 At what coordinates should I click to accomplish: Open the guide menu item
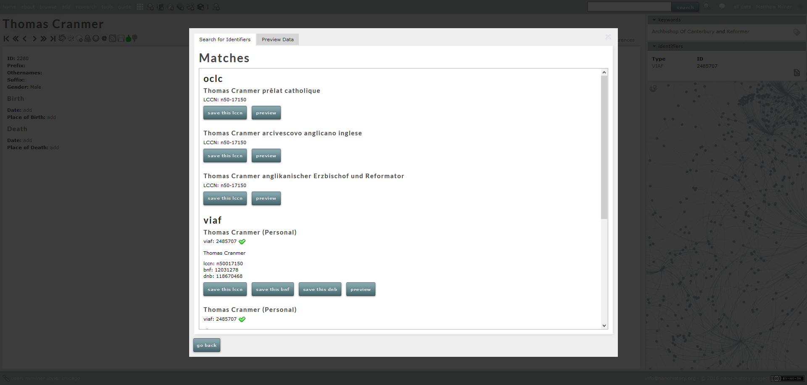[x=124, y=7]
